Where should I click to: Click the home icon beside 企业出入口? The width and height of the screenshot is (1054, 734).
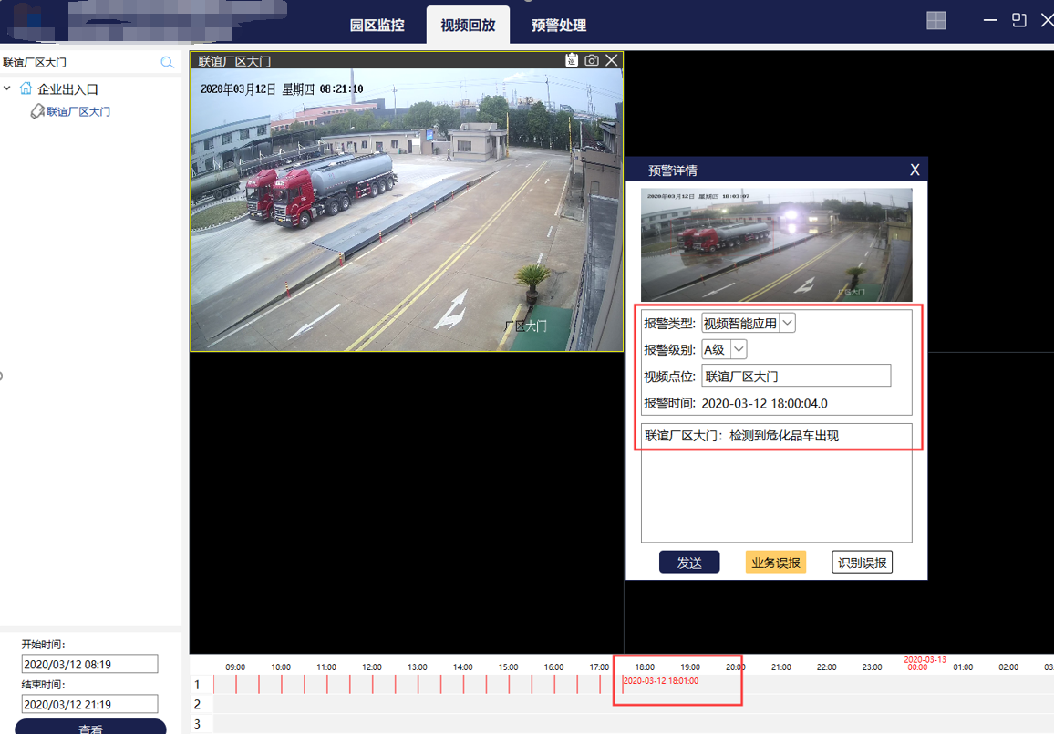pos(26,88)
